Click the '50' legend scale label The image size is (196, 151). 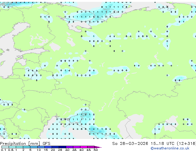pyautogui.click(x=96, y=150)
